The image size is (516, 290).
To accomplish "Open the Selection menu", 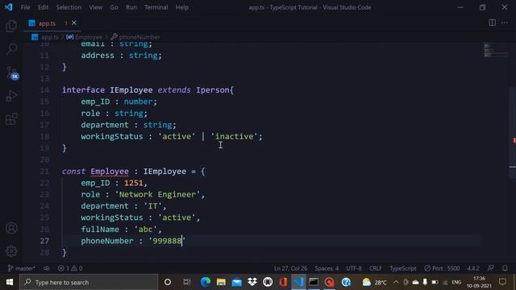I will tap(69, 7).
